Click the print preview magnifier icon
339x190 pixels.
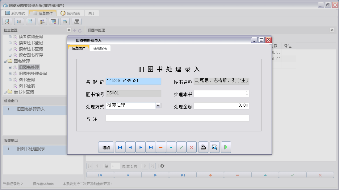click(x=214, y=148)
